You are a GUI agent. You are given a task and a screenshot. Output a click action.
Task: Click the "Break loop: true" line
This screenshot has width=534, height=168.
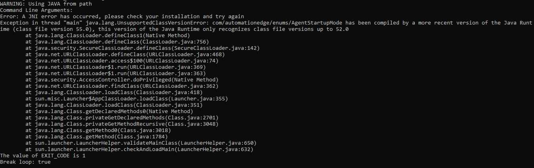[x=25, y=162]
